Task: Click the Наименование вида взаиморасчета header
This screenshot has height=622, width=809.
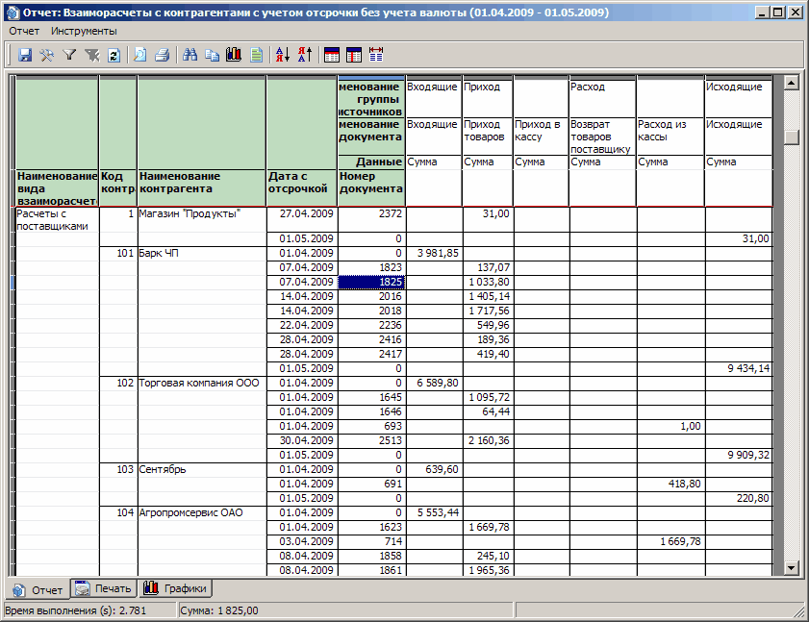Action: point(57,188)
